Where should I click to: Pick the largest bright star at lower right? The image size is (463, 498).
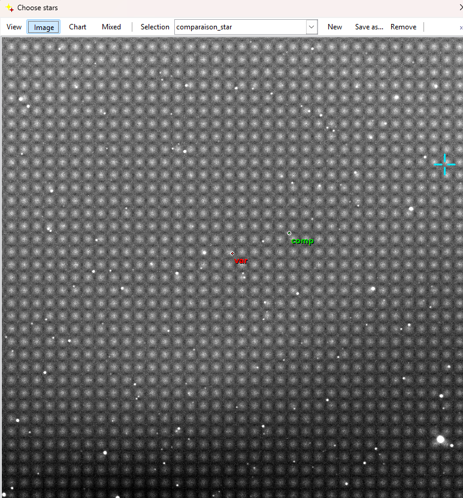tap(441, 439)
